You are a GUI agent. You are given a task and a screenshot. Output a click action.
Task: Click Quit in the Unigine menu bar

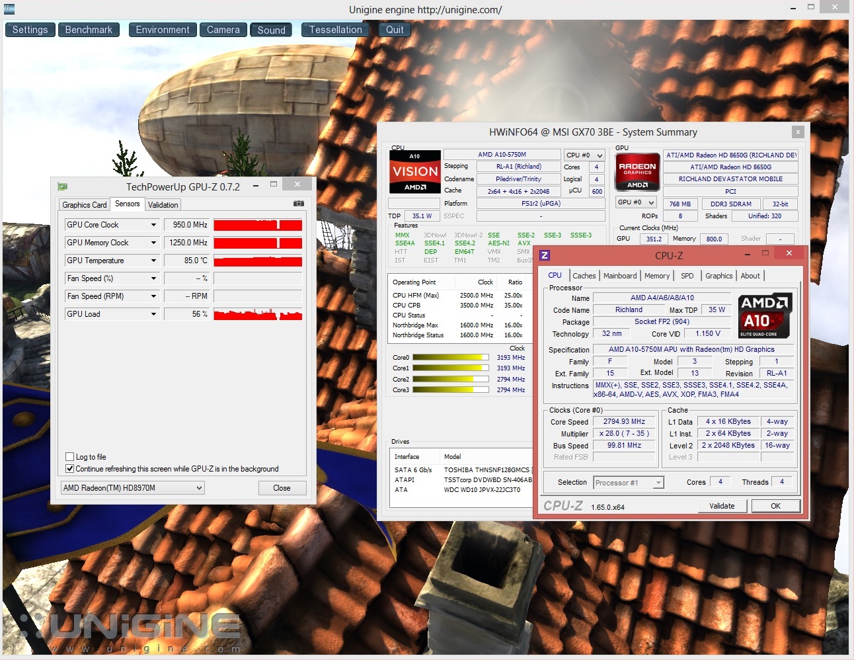[x=395, y=30]
